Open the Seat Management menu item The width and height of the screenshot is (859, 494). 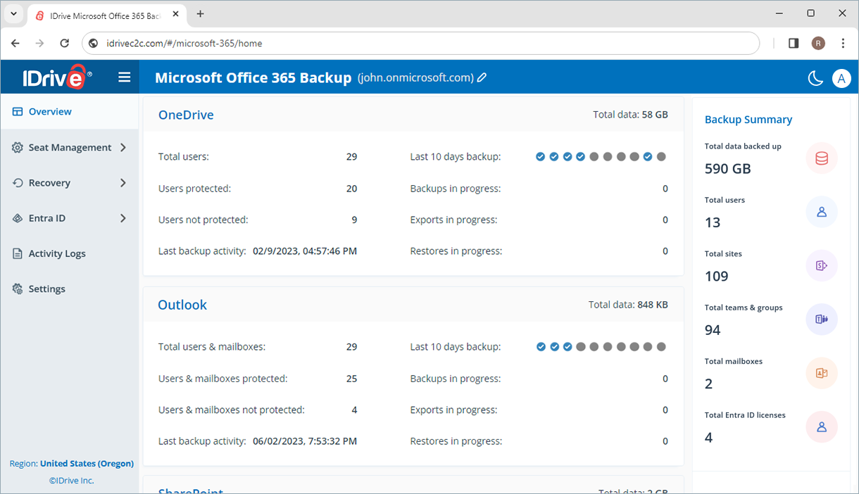(70, 148)
